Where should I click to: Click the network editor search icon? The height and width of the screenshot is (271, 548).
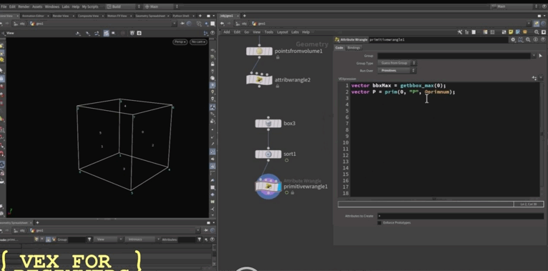[537, 32]
